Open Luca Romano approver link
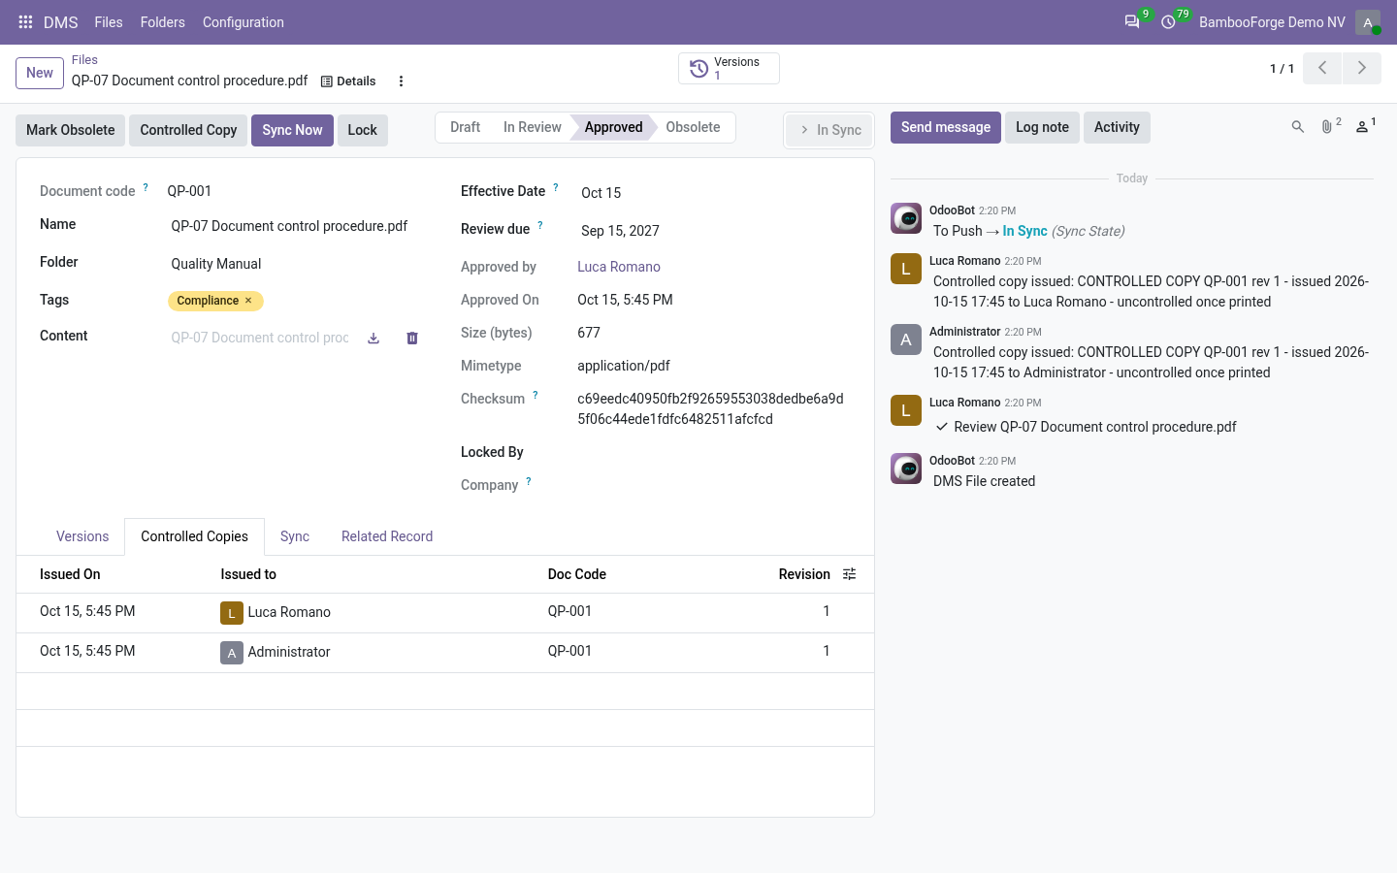 (x=619, y=267)
